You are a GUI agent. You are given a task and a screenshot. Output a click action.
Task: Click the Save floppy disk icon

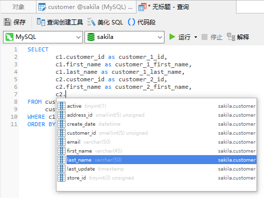(x=7, y=22)
